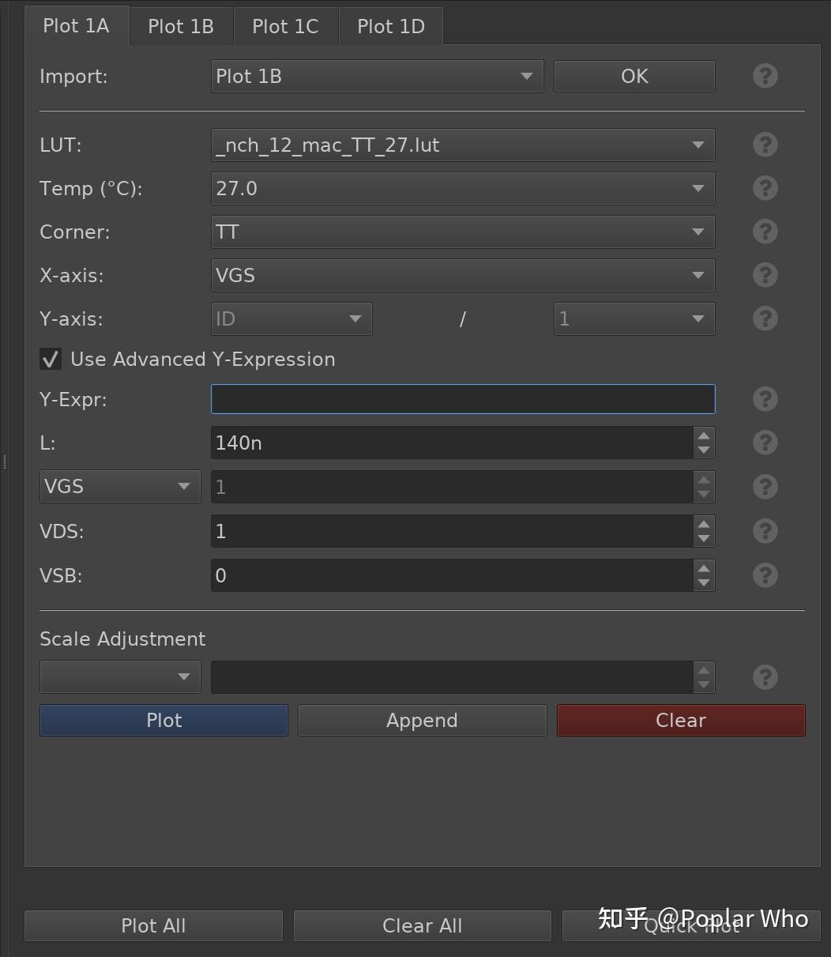Open help for Temp setting
Image resolution: width=831 pixels, height=957 pixels.
(x=764, y=188)
